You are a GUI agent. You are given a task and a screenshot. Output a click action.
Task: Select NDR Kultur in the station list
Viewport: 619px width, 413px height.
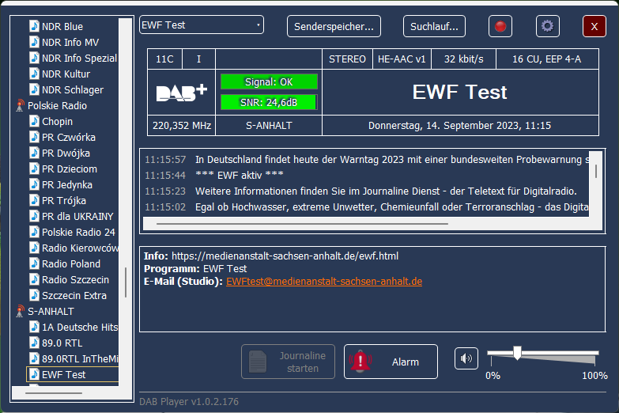pyautogui.click(x=66, y=74)
